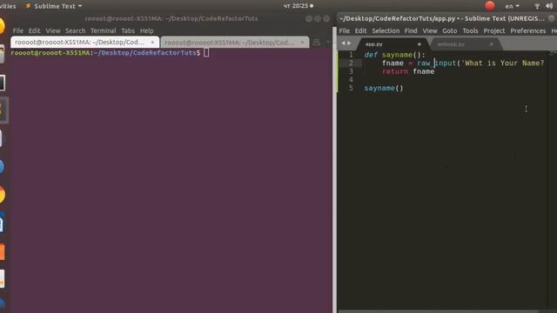Image resolution: width=557 pixels, height=313 pixels.
Task: Open the Tools menu in Sublime Text
Action: click(x=470, y=31)
